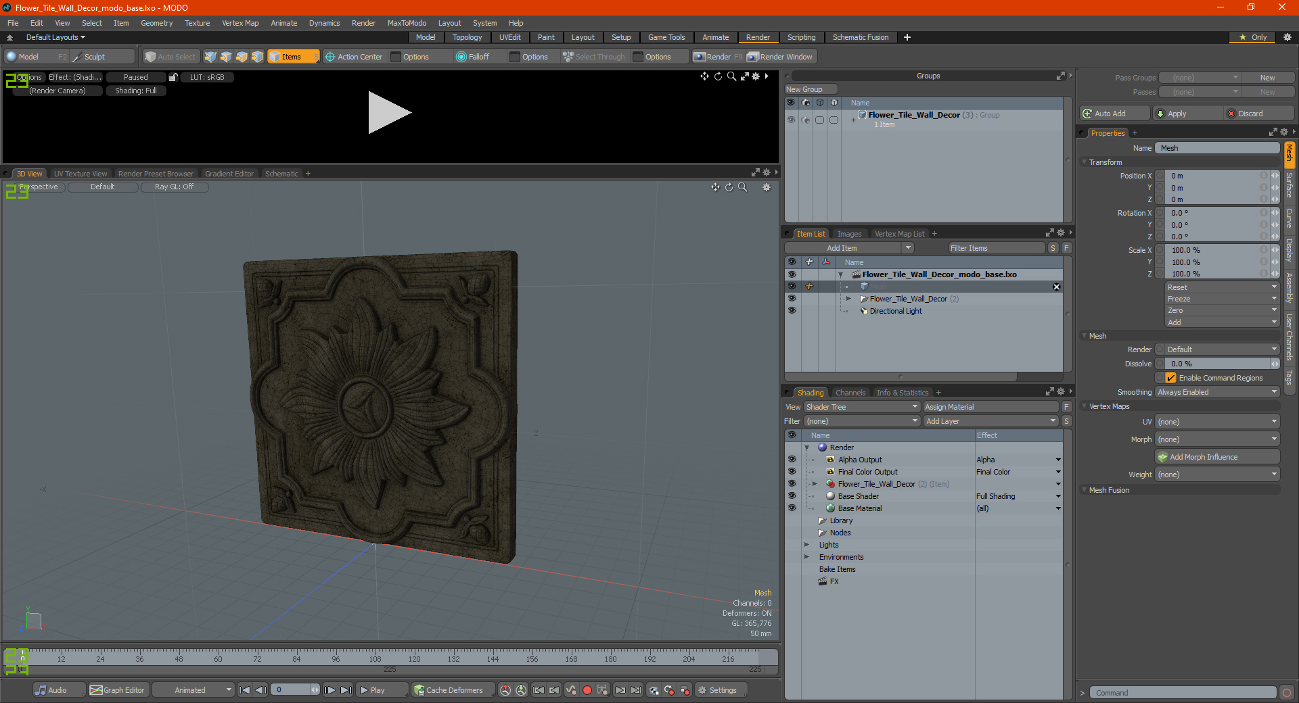Toggle visibility of Final Color Output layer

tap(792, 472)
